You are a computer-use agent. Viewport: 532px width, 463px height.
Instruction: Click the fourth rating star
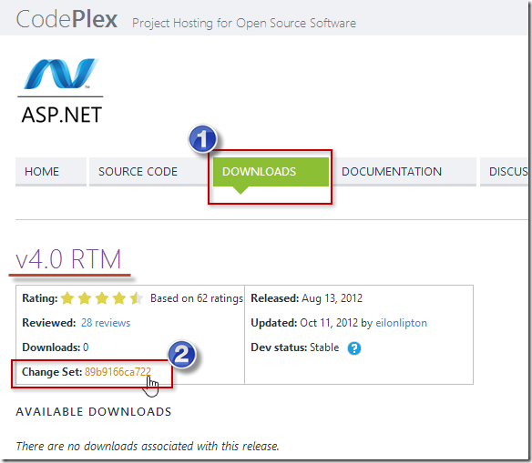click(x=119, y=298)
